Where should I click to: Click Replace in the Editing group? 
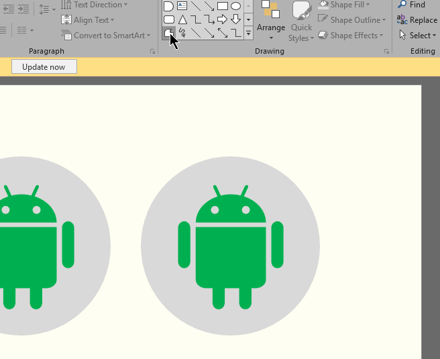coord(417,20)
